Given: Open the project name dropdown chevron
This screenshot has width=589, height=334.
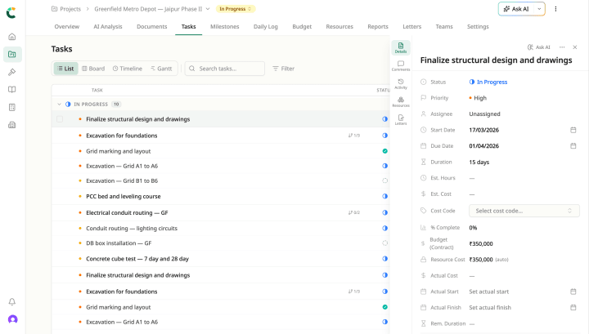Looking at the screenshot, I should [207, 9].
